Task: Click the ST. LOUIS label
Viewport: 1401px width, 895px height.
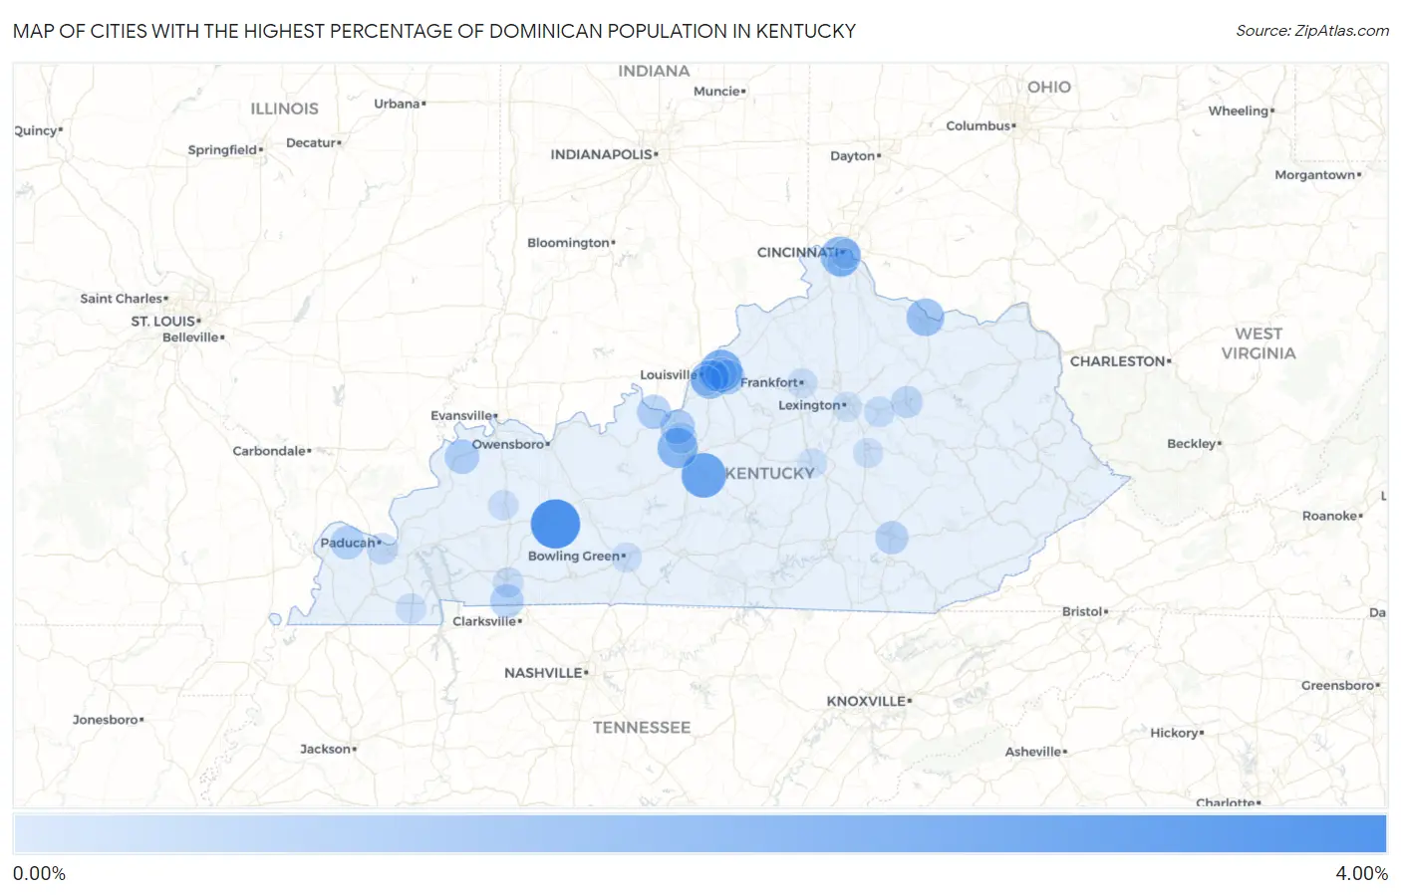Action: [x=165, y=321]
